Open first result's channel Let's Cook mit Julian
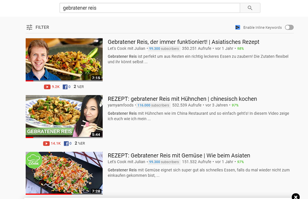 coord(126,48)
